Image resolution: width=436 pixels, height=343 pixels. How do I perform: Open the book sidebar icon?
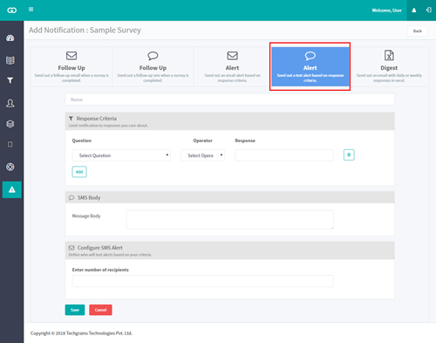pos(10,60)
